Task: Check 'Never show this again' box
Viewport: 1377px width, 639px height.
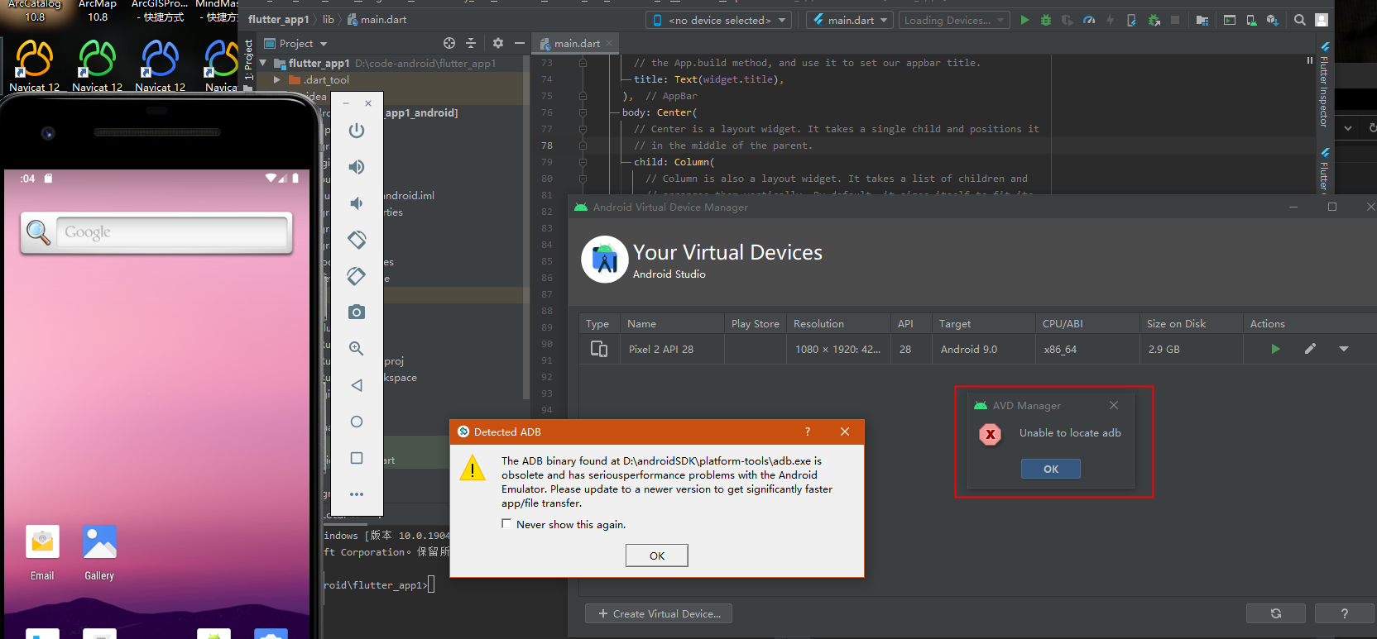Action: [506, 523]
